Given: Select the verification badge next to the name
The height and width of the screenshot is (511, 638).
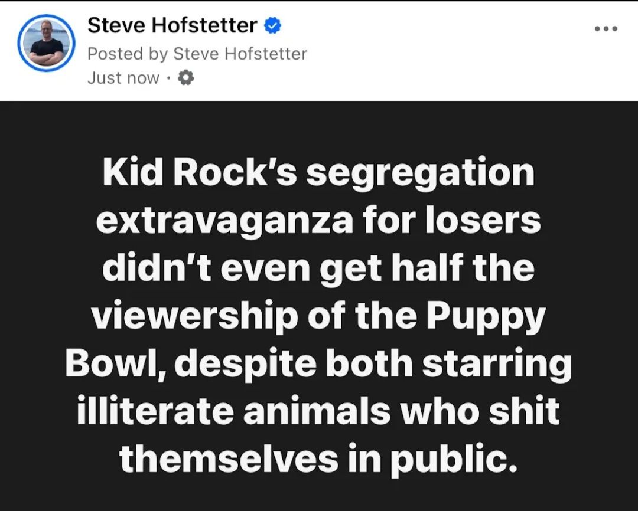Looking at the screenshot, I should [272, 25].
